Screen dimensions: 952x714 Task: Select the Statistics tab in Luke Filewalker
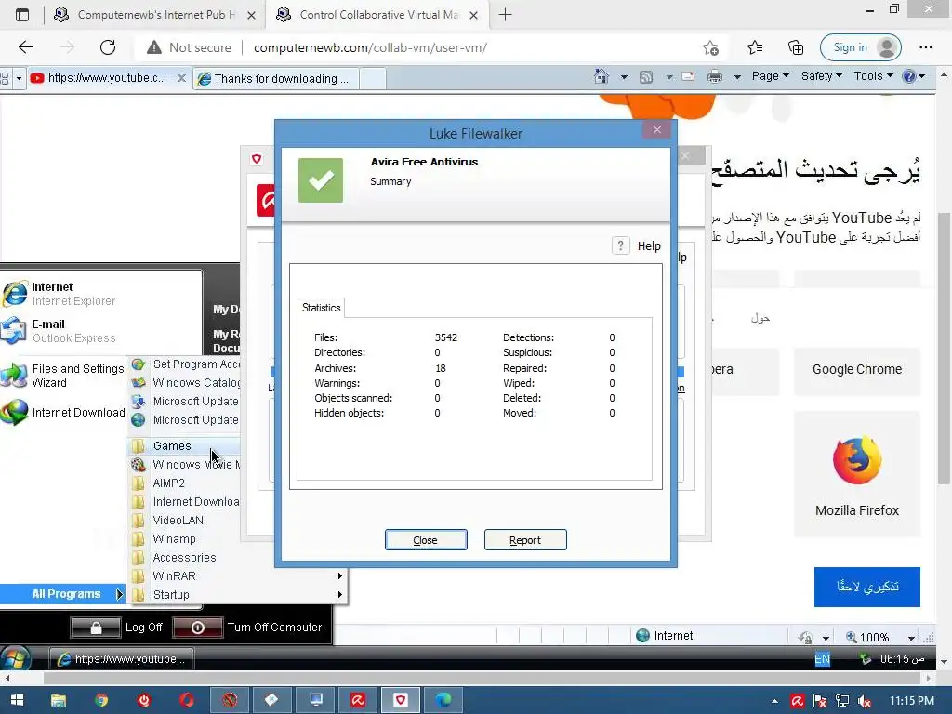[x=321, y=308]
